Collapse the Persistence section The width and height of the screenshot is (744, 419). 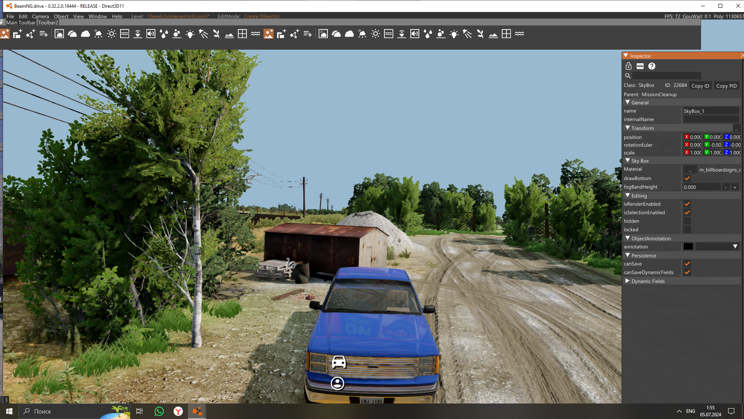(627, 255)
